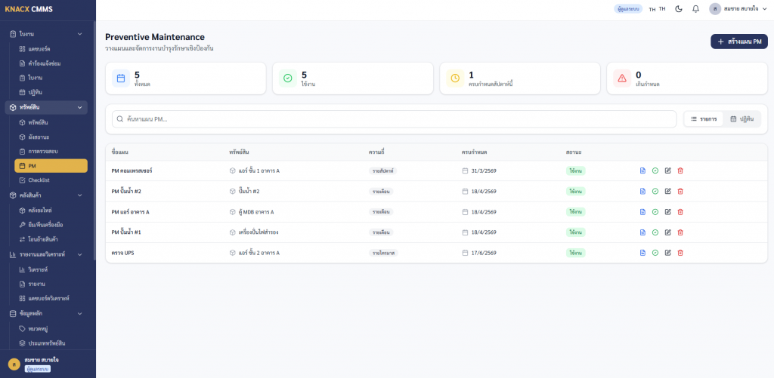Open document icon for PM คอมเพรสเซอร์ row
Viewport: 774px width, 378px height.
tap(642, 171)
